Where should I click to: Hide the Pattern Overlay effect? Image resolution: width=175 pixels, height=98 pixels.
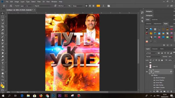tap(154, 88)
